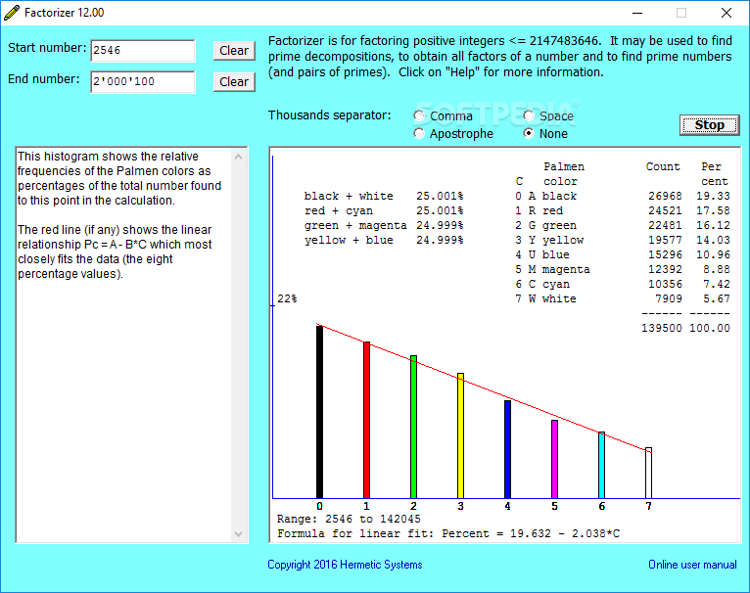Minimize the Factorizer window

point(637,13)
